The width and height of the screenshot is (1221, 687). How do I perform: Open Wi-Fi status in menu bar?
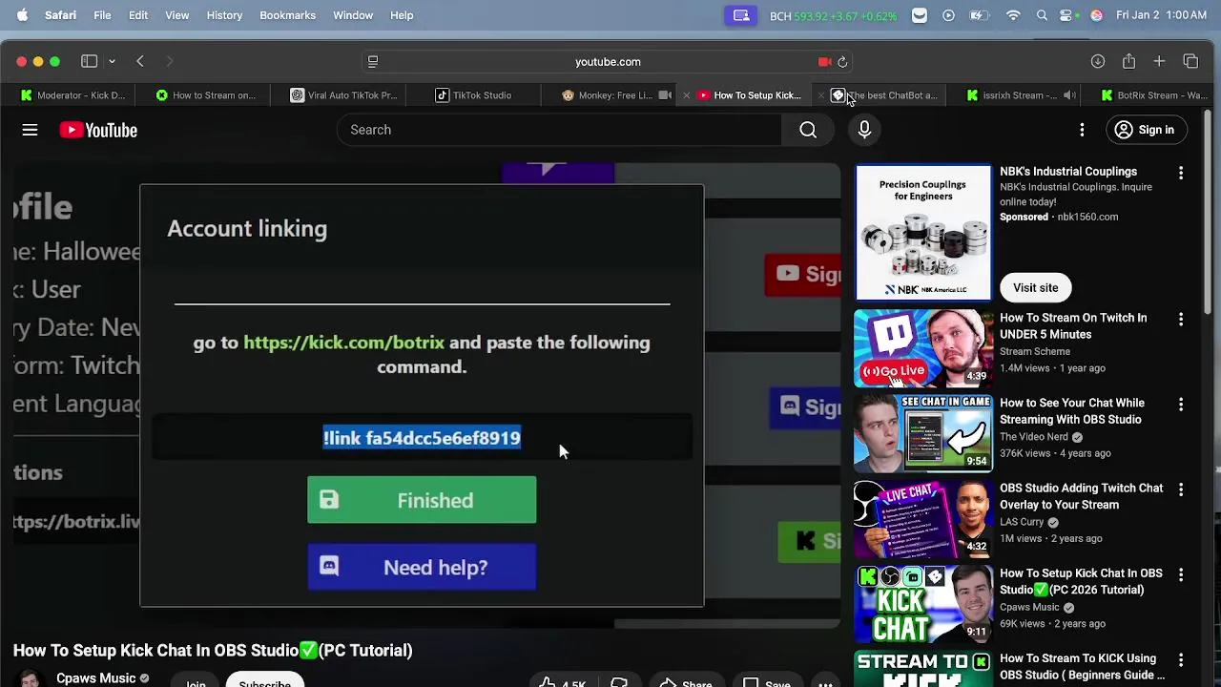(1014, 15)
